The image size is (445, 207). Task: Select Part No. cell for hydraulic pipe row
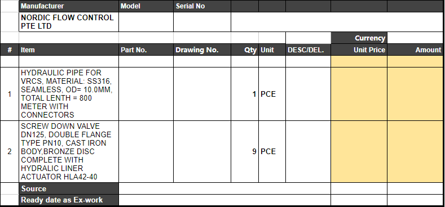pos(146,94)
